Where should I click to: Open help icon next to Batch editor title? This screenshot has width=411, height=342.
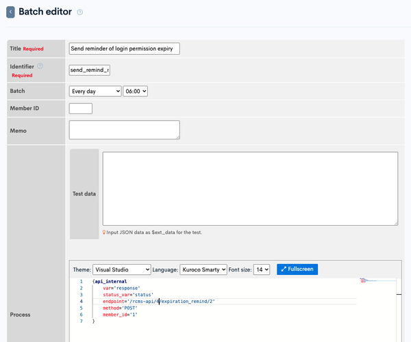point(80,12)
